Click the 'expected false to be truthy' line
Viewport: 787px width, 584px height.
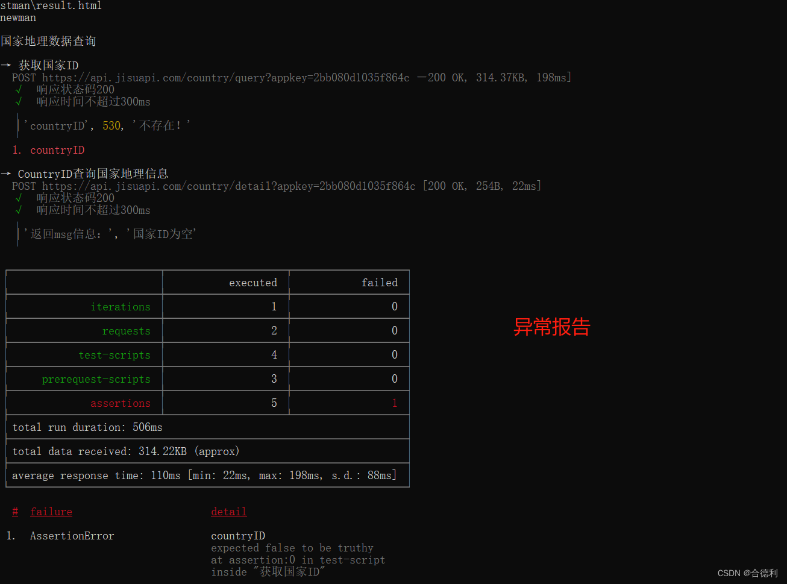[x=292, y=548]
